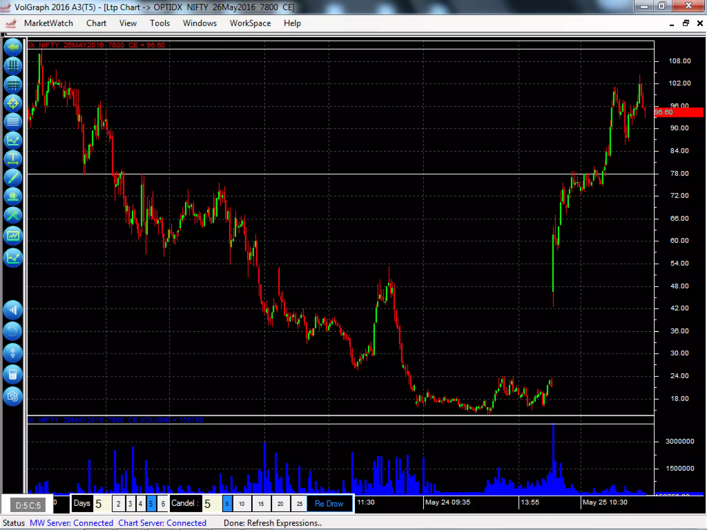
Task: Click the green back arrow icon
Action: pyautogui.click(x=13, y=47)
